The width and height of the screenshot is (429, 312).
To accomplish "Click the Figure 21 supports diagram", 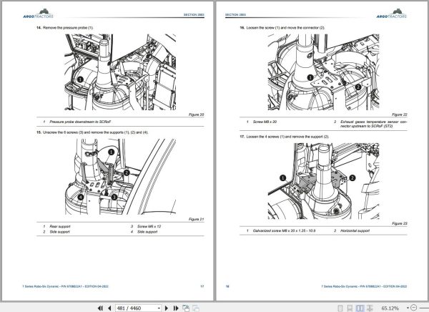I will coord(120,177).
